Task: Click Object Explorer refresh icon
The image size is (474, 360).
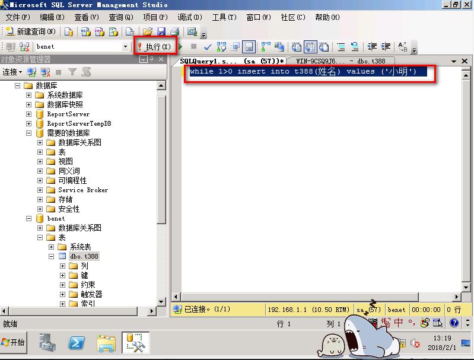Action: point(86,72)
